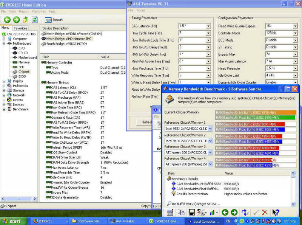Click the Sandra red X cancel icon
Image resolution: width=302 pixels, height=225 pixels.
[x=265, y=213]
